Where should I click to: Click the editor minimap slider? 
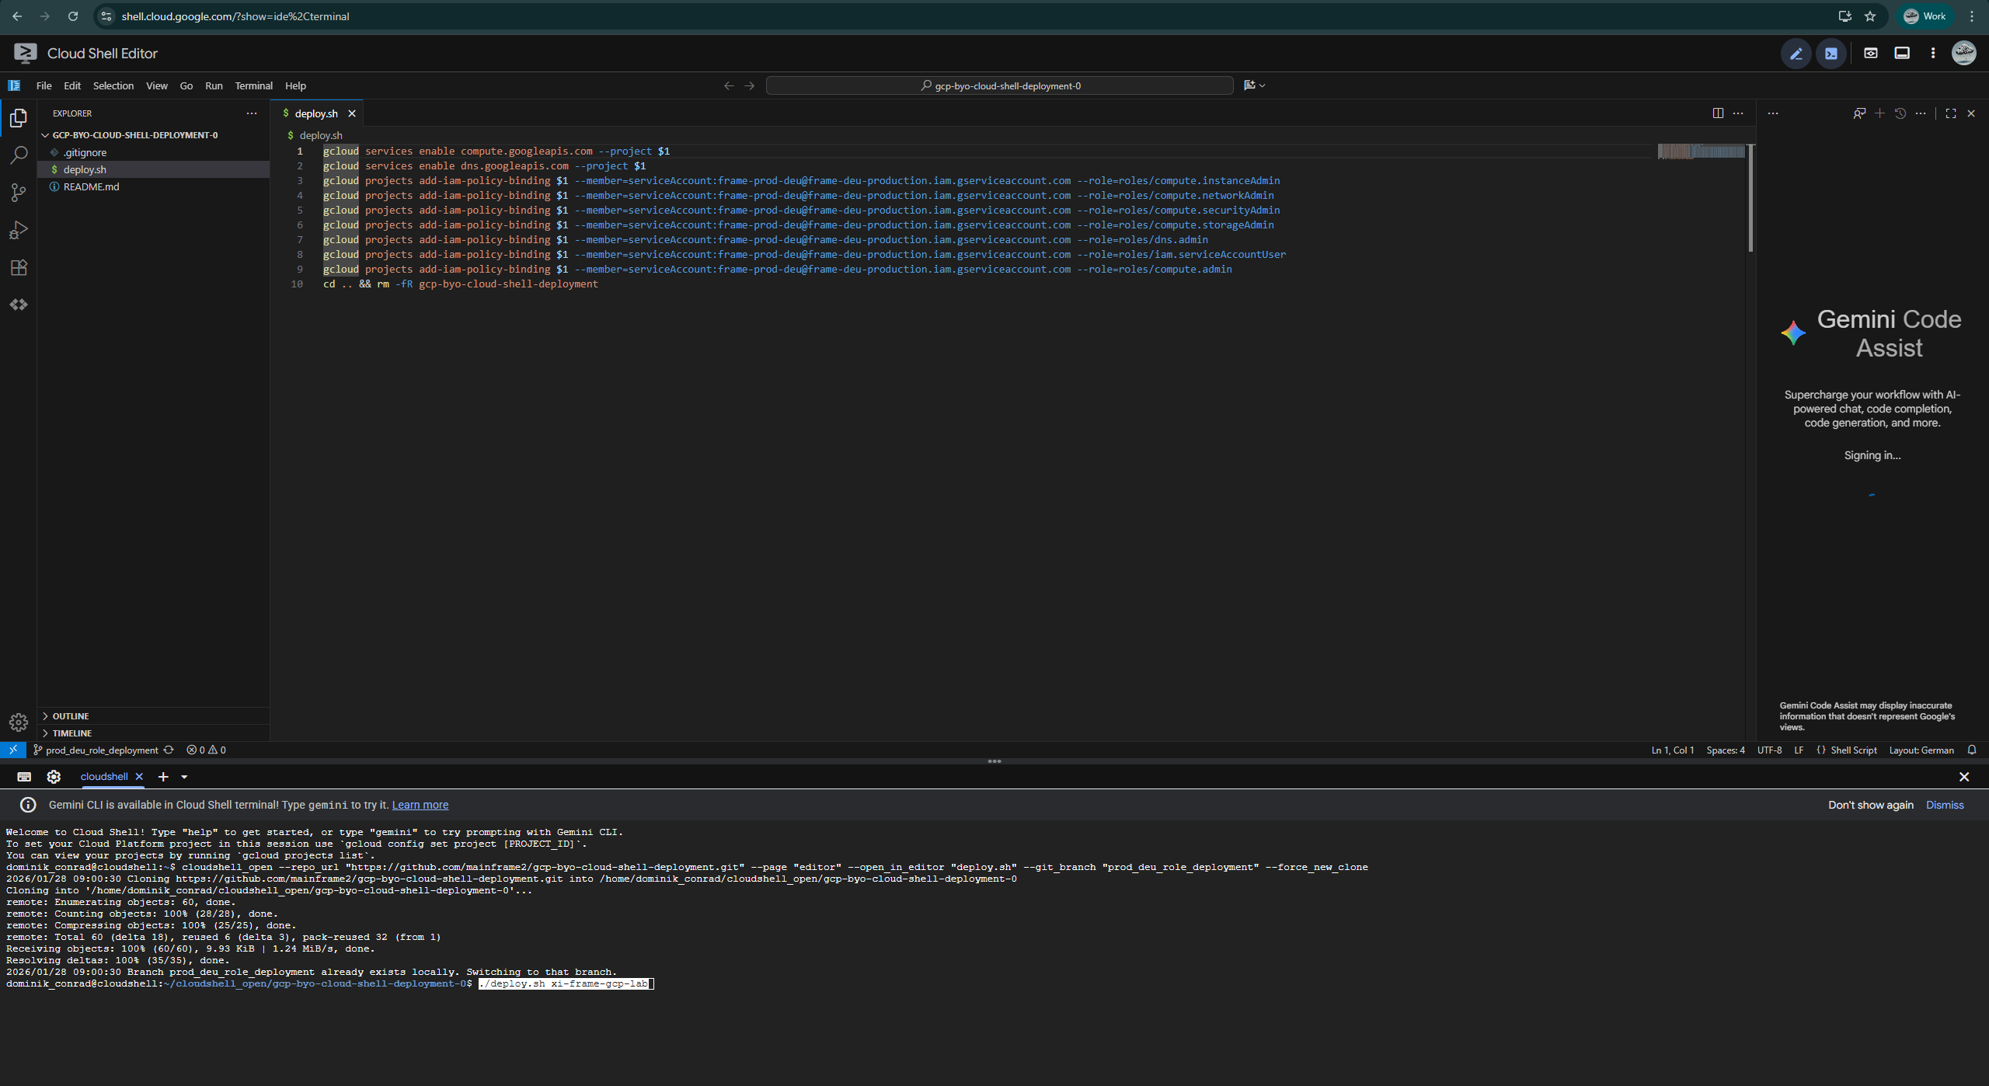click(x=1701, y=151)
